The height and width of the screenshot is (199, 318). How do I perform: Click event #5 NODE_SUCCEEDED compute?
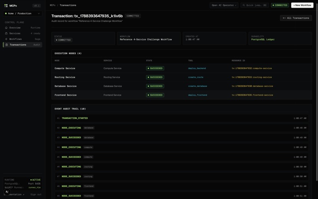click(181, 157)
